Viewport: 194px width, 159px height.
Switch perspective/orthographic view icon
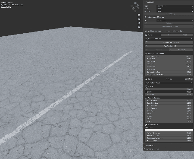pyautogui.click(x=139, y=27)
